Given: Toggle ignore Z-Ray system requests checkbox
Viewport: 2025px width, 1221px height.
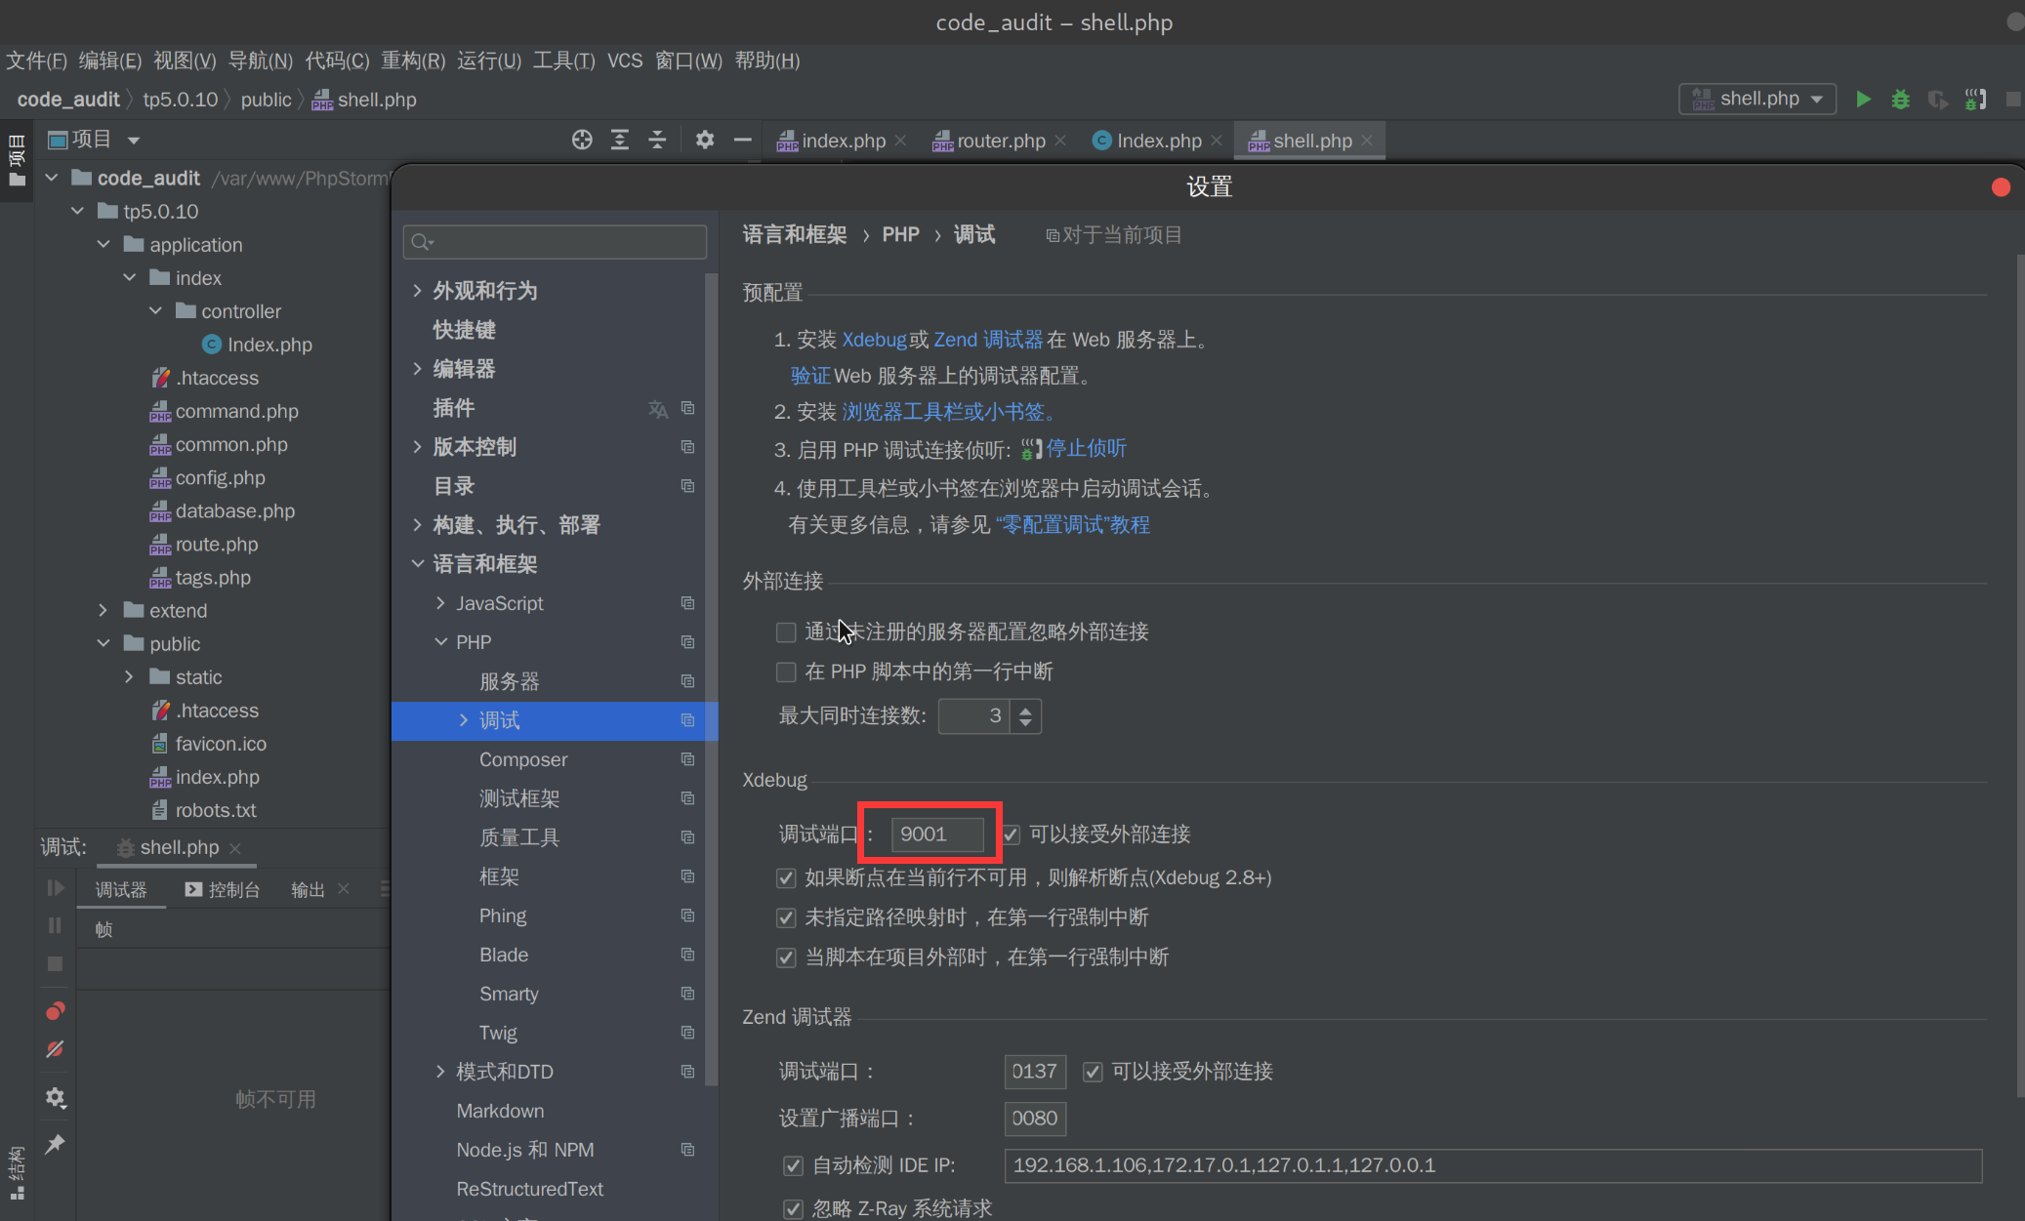Looking at the screenshot, I should tap(794, 1208).
